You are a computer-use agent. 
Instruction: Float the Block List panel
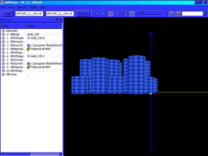coord(57,20)
